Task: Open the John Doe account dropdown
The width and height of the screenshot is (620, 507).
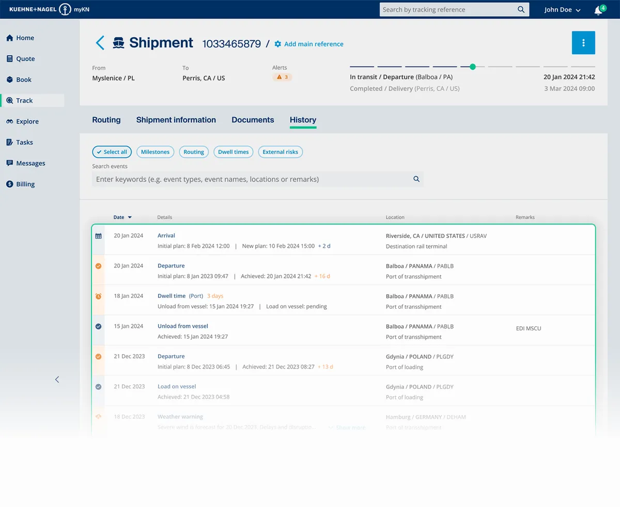Action: coord(562,9)
